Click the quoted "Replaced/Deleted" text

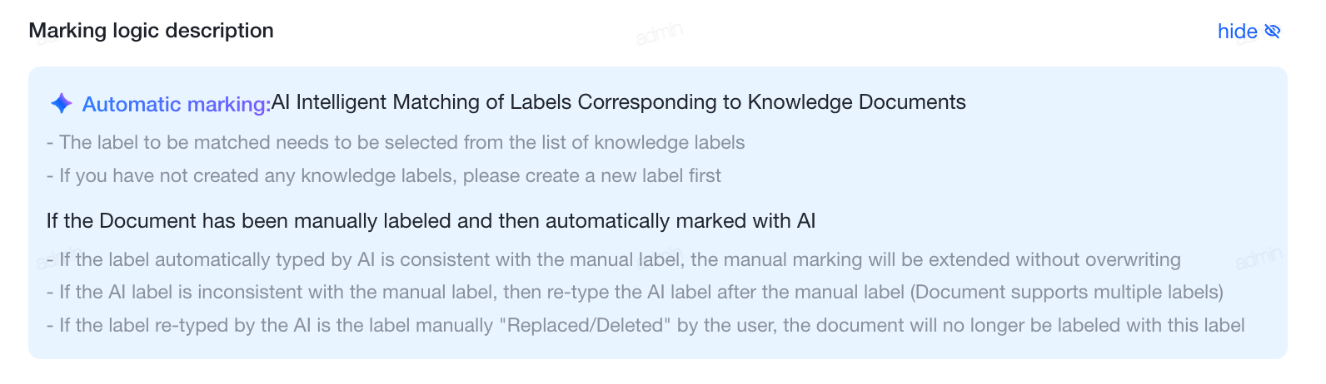click(585, 325)
